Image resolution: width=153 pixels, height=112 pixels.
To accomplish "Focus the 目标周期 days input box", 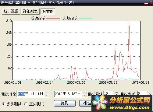I will [x=108, y=93].
